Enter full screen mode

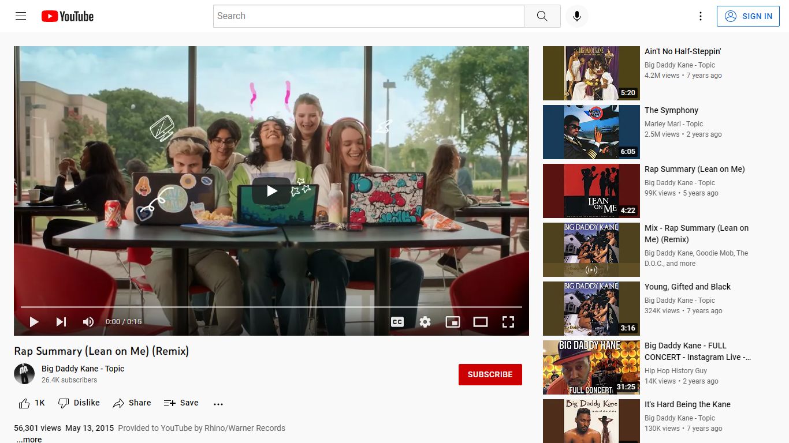tap(508, 322)
